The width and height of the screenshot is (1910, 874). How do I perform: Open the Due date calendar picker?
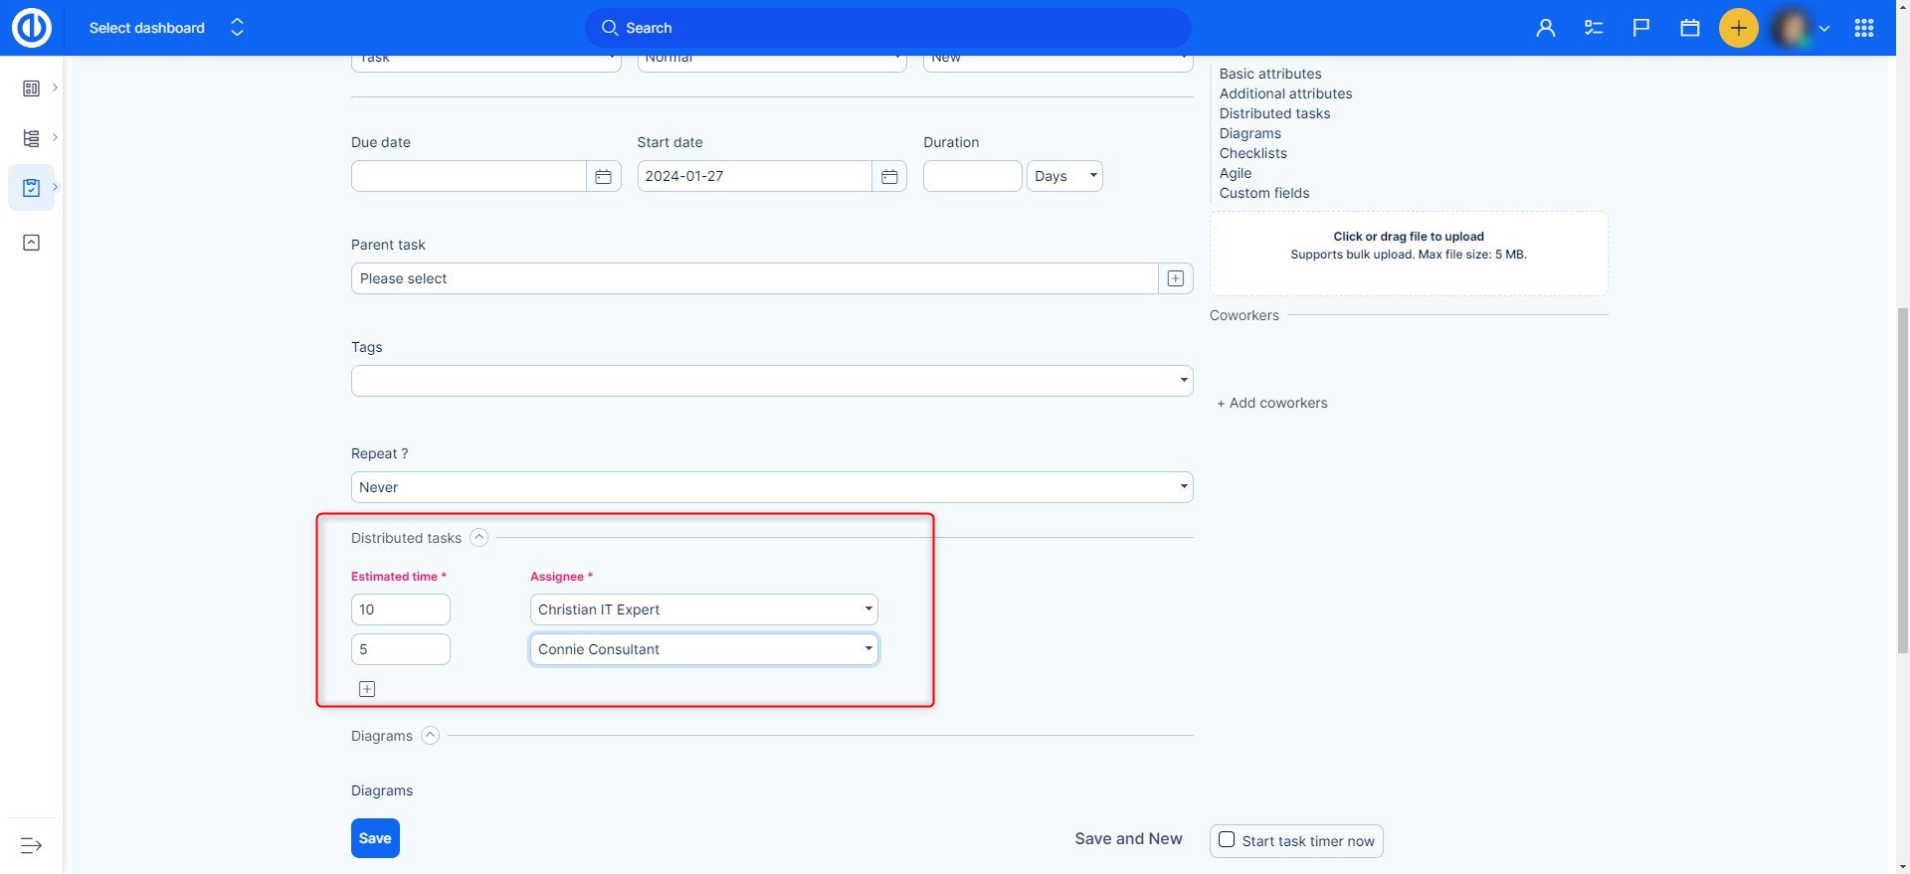[603, 176]
